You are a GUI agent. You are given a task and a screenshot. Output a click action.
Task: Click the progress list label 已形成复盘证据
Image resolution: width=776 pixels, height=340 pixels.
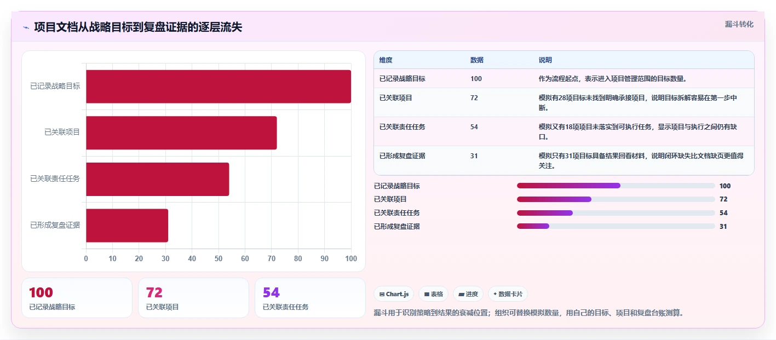396,226
